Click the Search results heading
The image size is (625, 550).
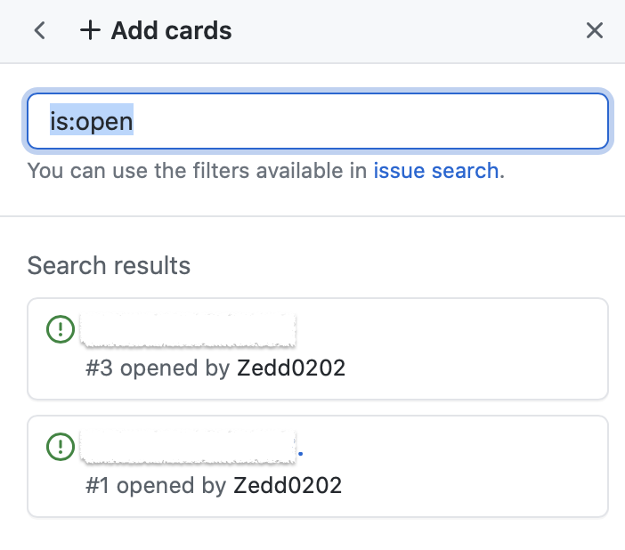click(x=109, y=265)
